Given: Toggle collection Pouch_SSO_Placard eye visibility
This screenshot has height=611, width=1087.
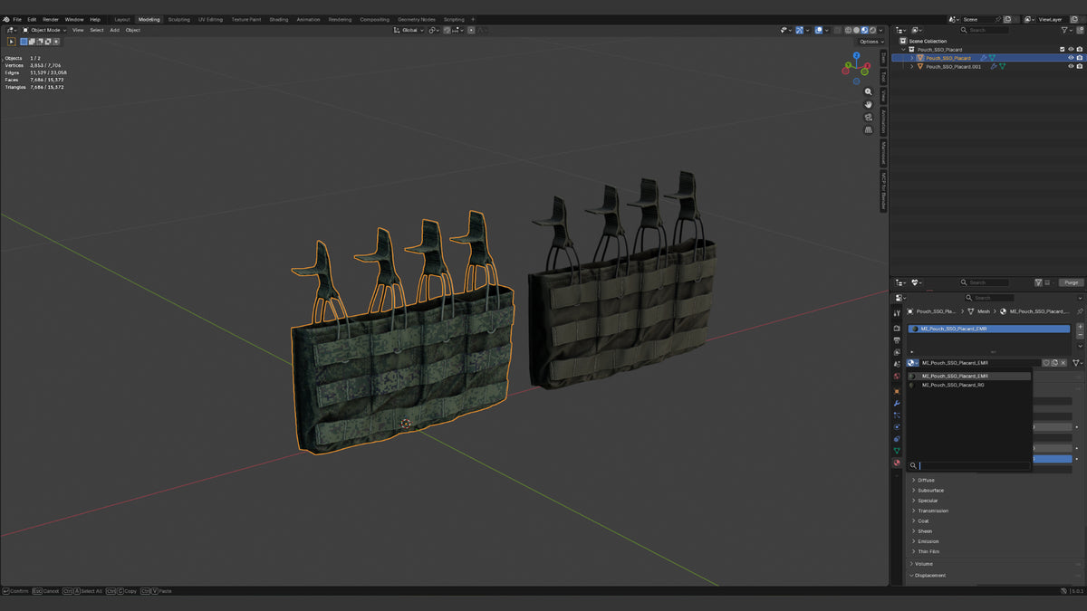Looking at the screenshot, I should pyautogui.click(x=1071, y=50).
